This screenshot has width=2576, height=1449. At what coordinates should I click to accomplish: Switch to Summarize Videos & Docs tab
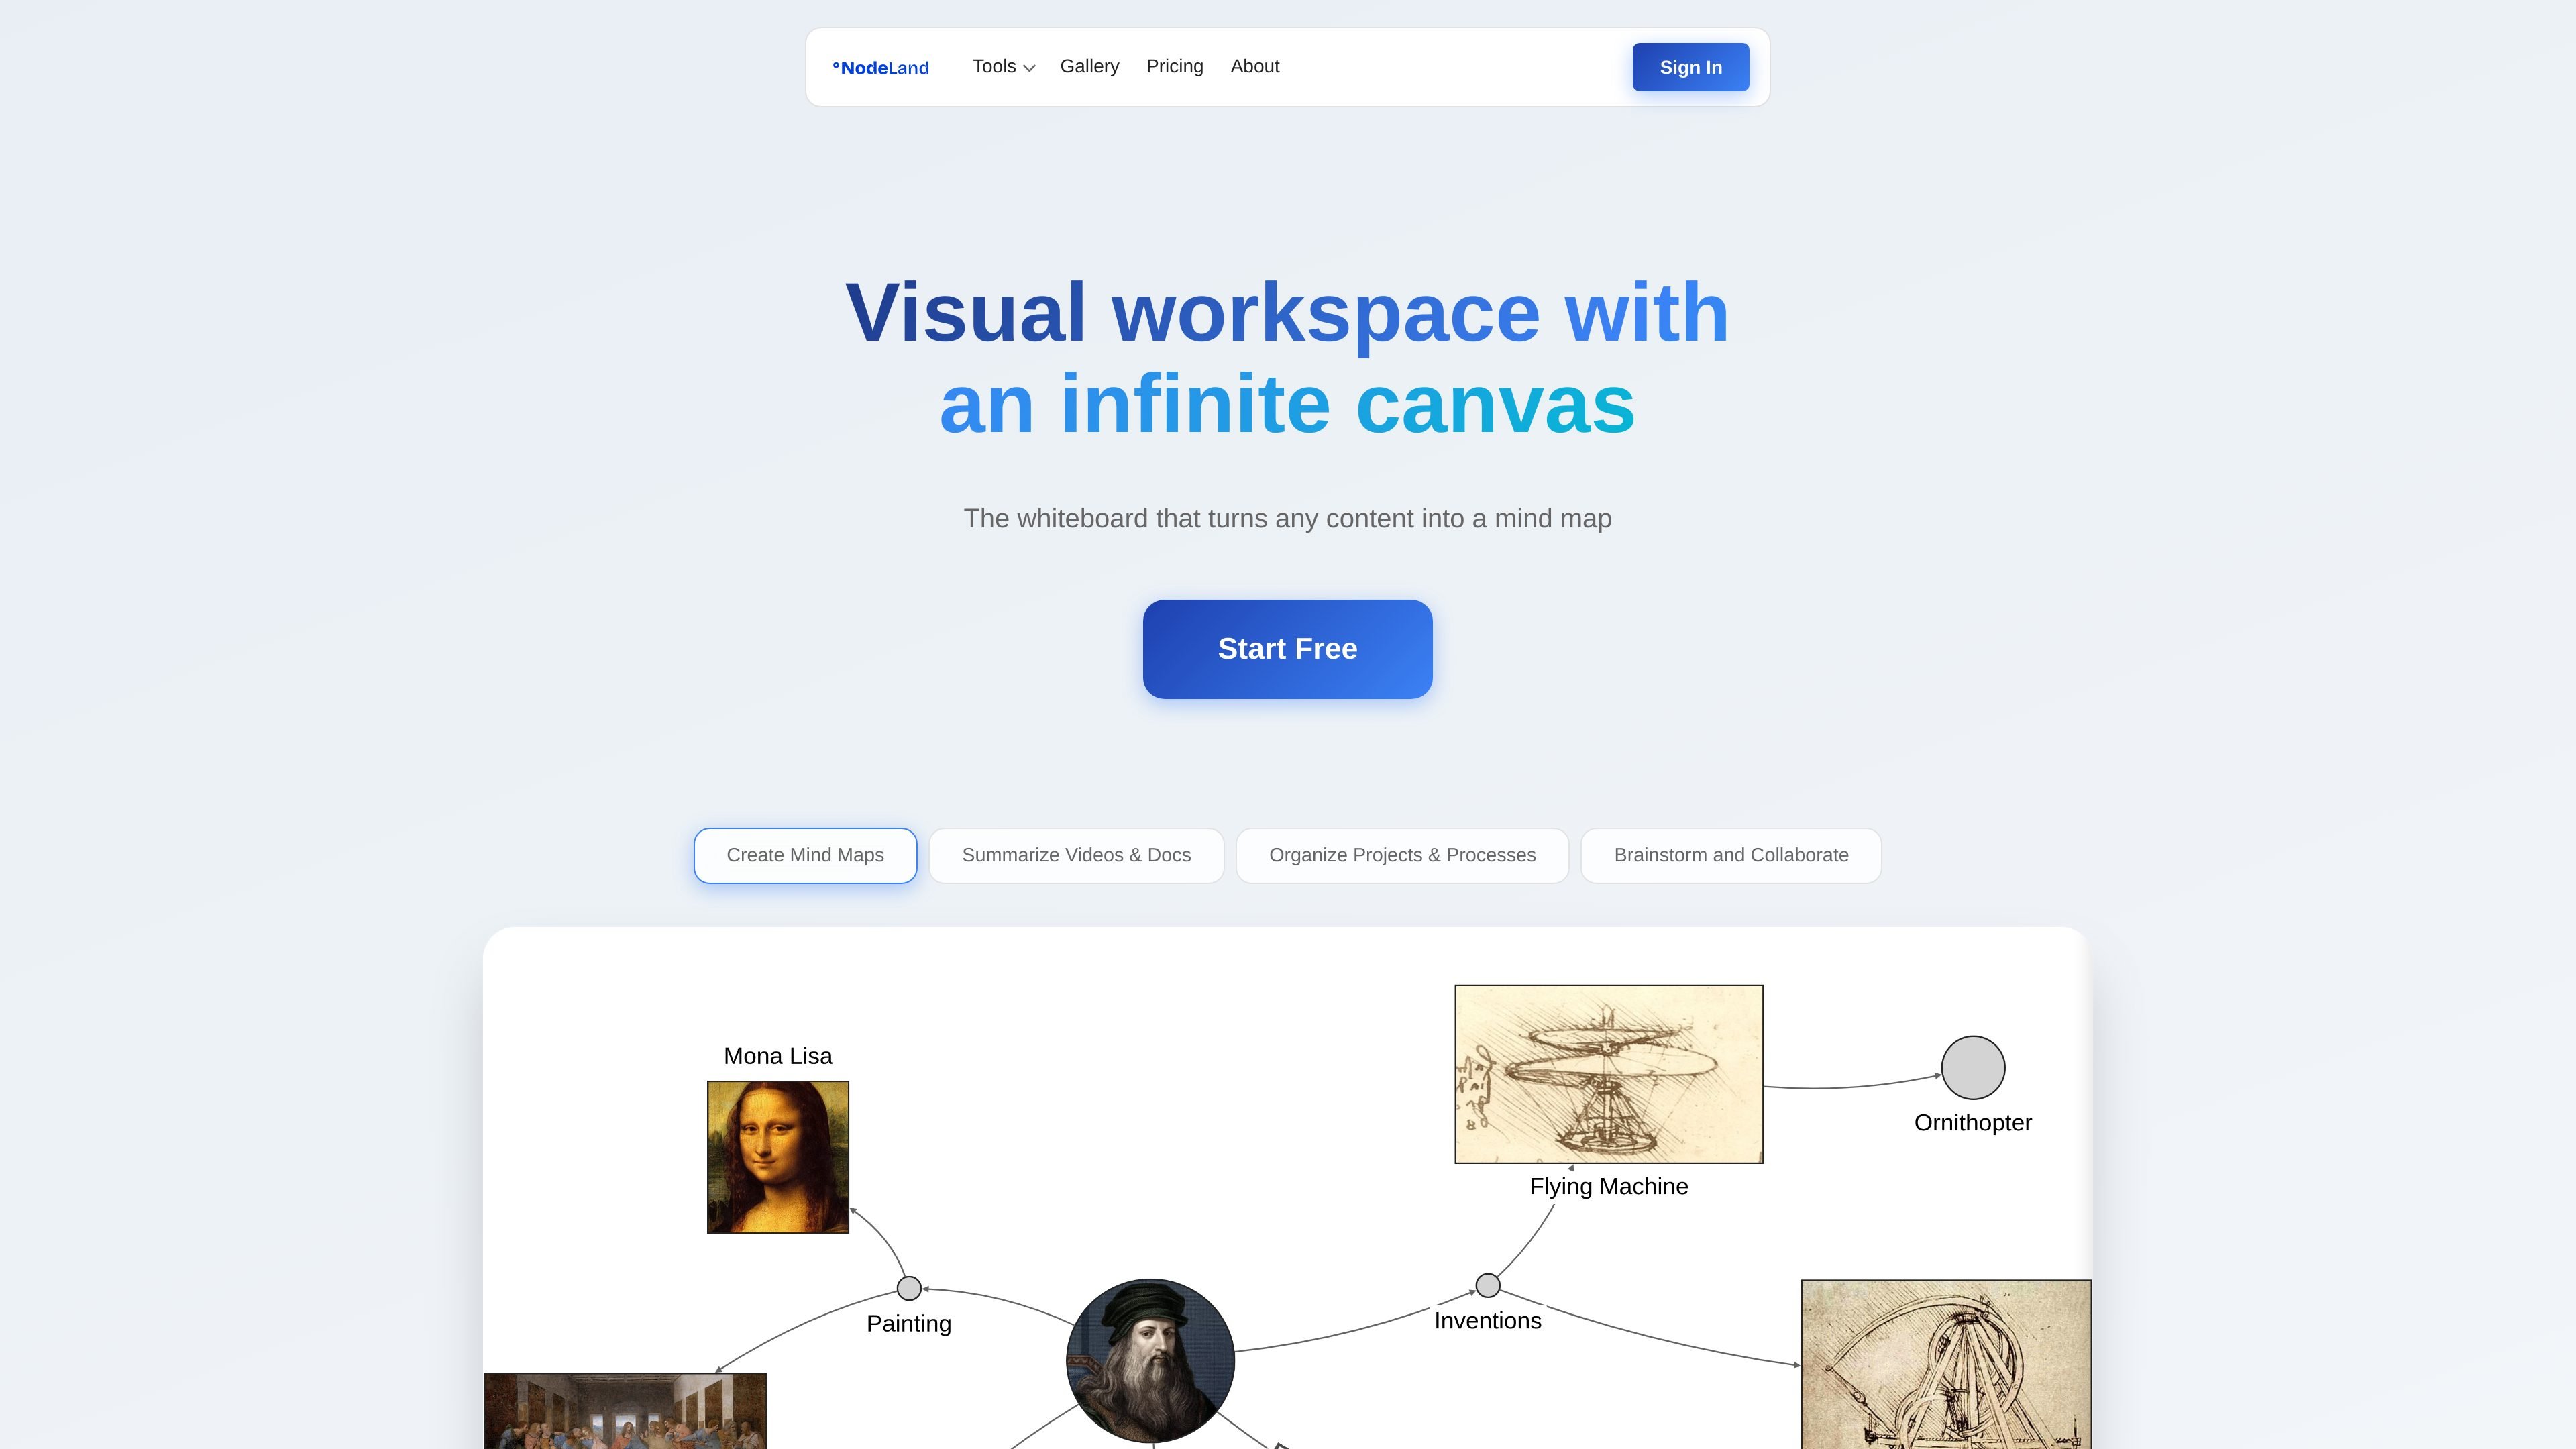click(x=1076, y=855)
